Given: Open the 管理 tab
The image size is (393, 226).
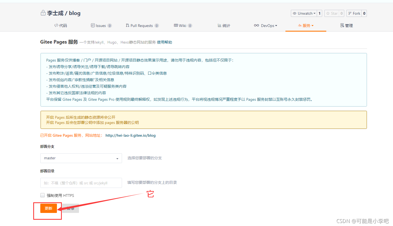Looking at the screenshot, I should 347,25.
